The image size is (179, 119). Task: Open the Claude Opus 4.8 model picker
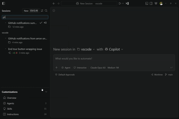coord(98,68)
